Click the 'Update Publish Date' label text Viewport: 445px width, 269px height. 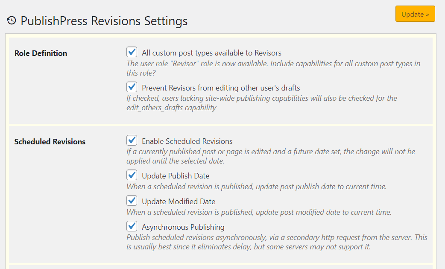(176, 176)
